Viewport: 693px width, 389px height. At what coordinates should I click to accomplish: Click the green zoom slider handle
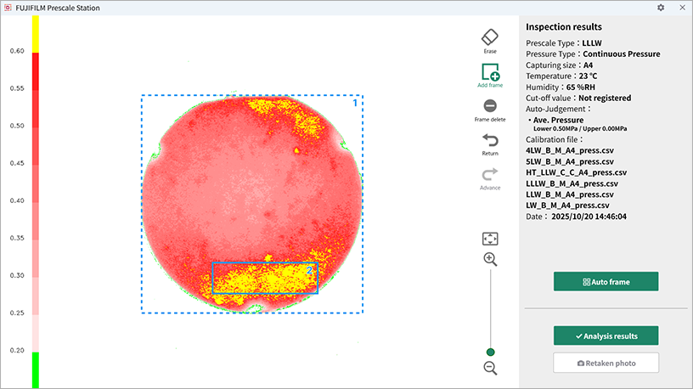tap(490, 352)
